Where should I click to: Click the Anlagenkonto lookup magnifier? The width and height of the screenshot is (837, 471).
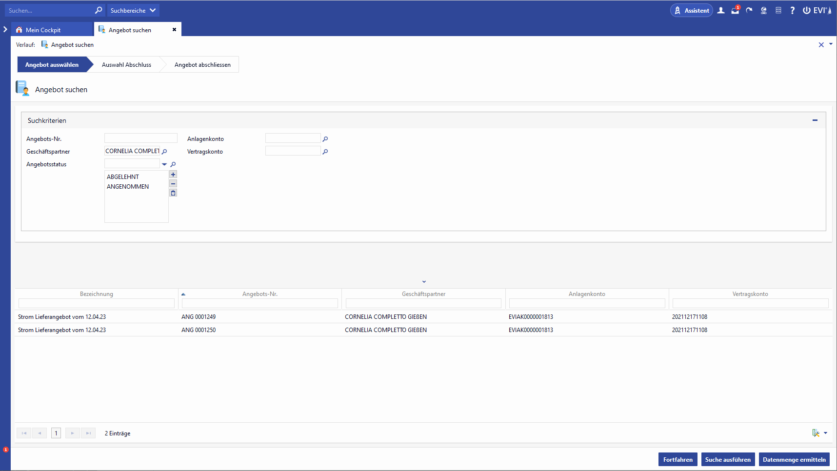pyautogui.click(x=325, y=139)
